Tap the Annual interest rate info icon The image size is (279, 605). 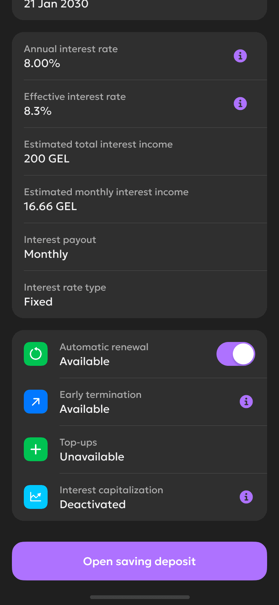[240, 56]
